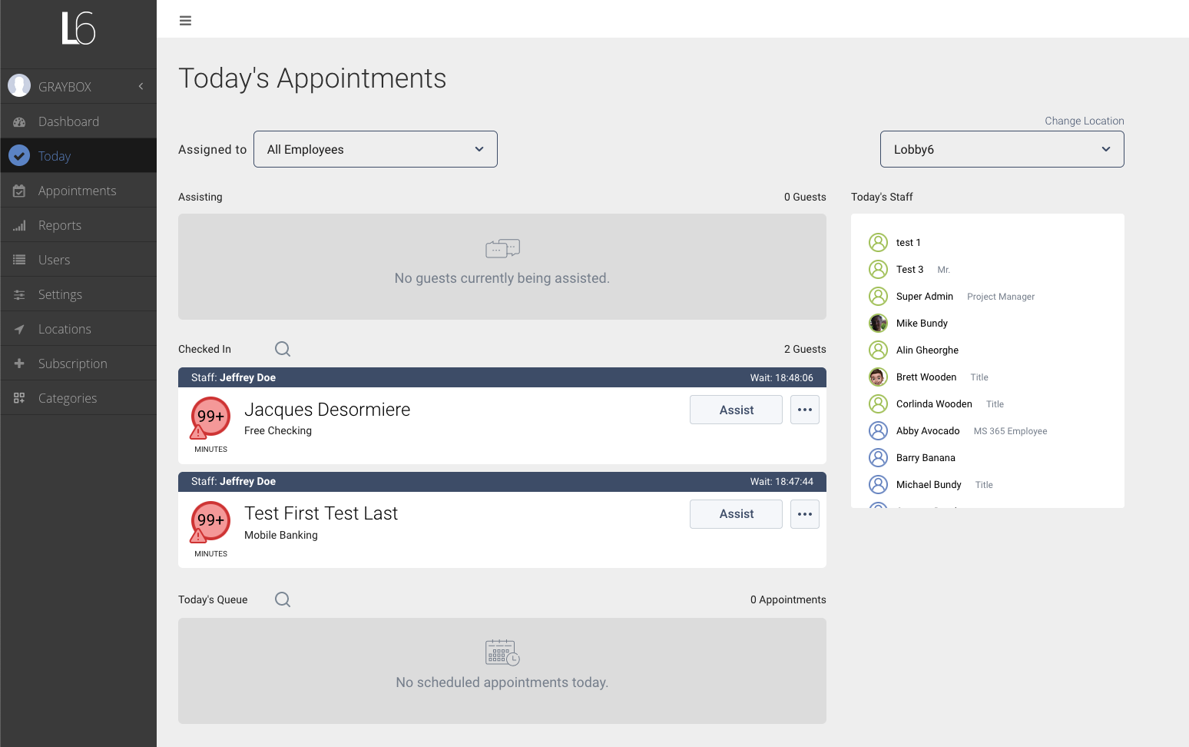1189x747 pixels.
Task: Click the Users list icon
Action: pyautogui.click(x=19, y=260)
